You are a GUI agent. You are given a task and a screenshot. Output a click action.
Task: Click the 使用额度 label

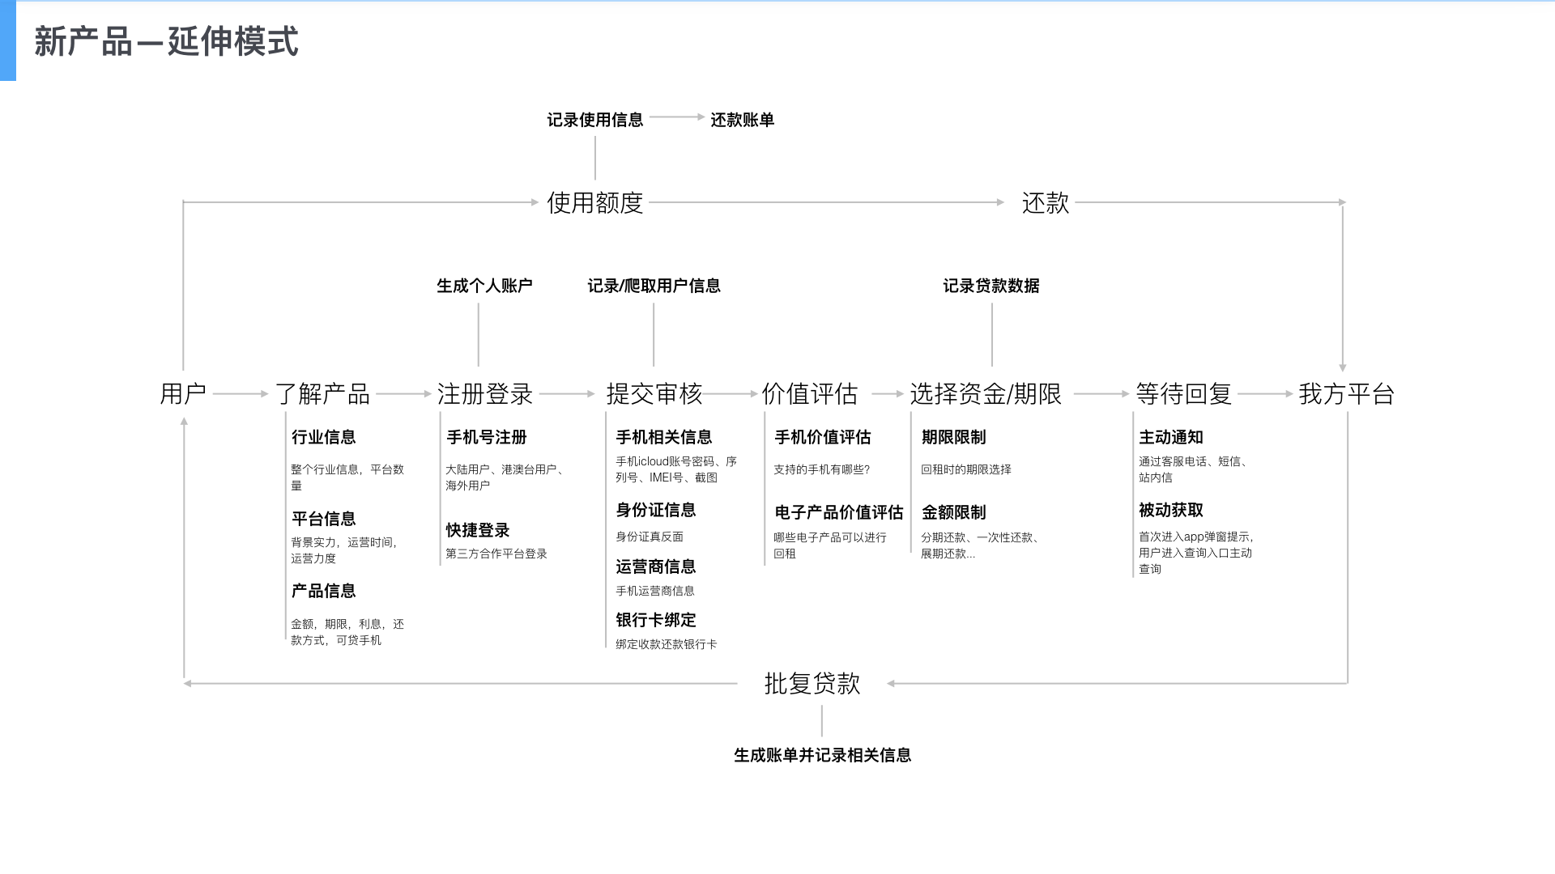pos(595,202)
